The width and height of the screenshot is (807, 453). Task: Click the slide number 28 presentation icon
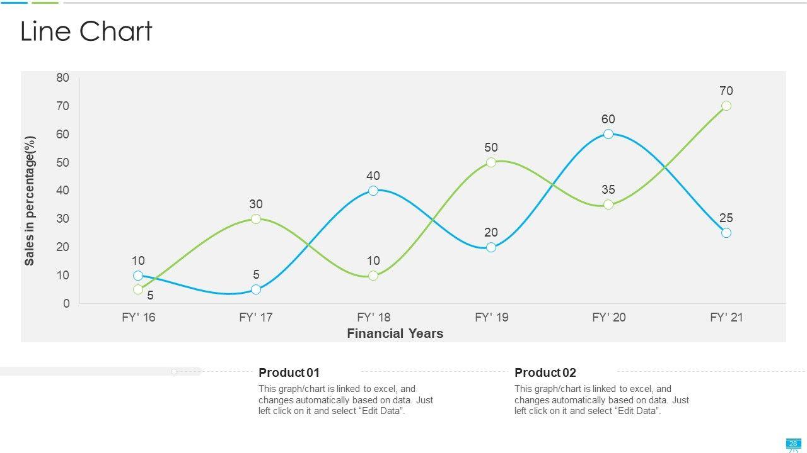793,444
